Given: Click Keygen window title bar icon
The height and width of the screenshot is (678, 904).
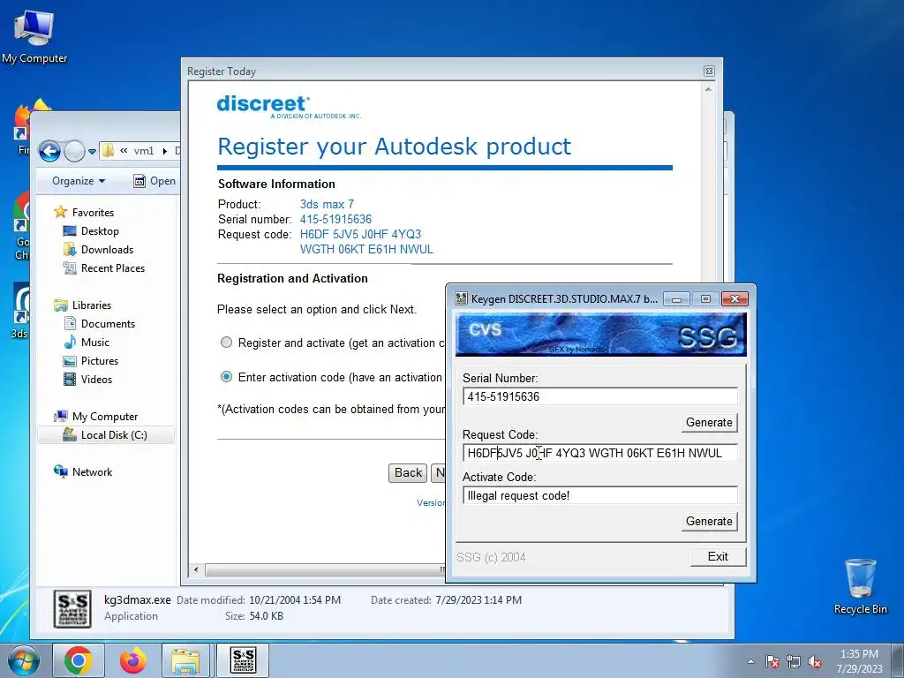Looking at the screenshot, I should click(461, 298).
